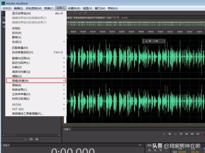The image size is (205, 153).
Task: Click the fast forward transport icon
Action: point(192,134)
